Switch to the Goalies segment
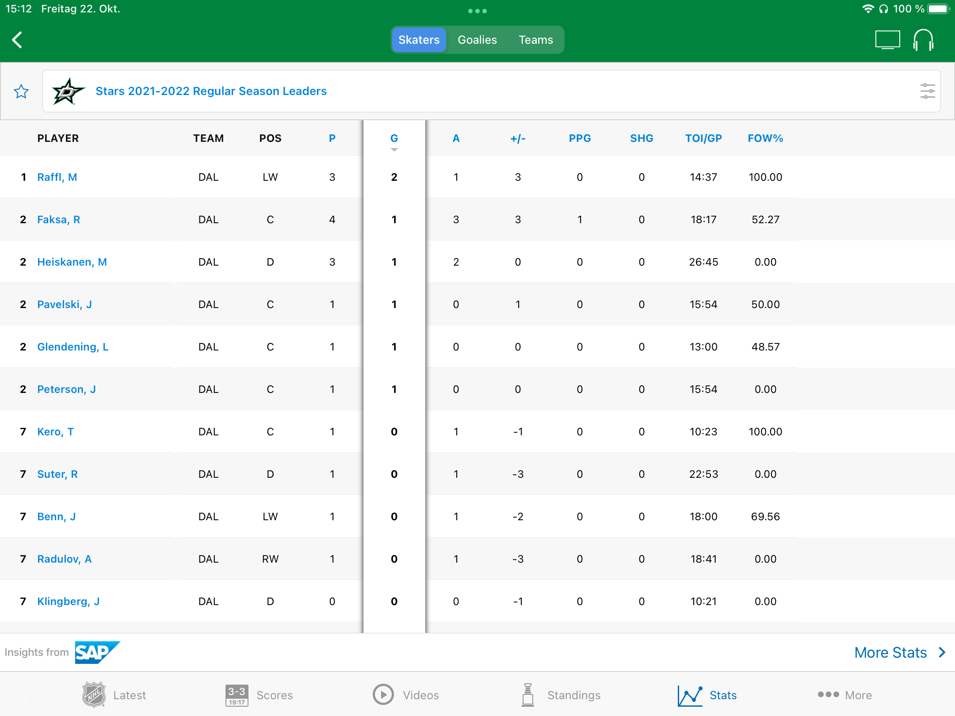Screen dimensions: 955x716 click(x=477, y=40)
